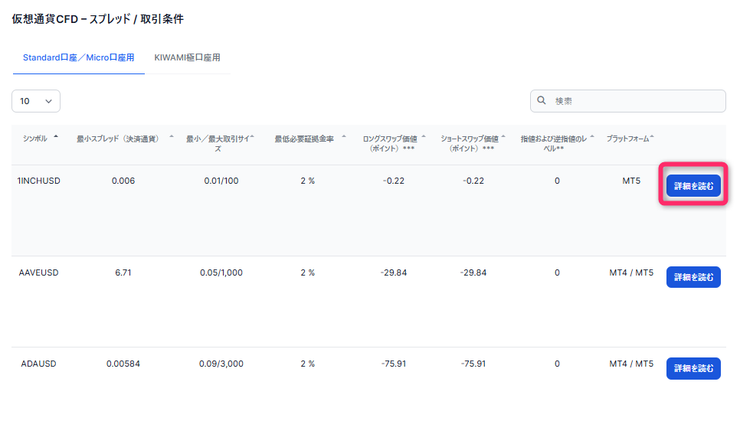Click 詳細を読む button for 1INCHUSD
The width and height of the screenshot is (740, 434).
[693, 186]
